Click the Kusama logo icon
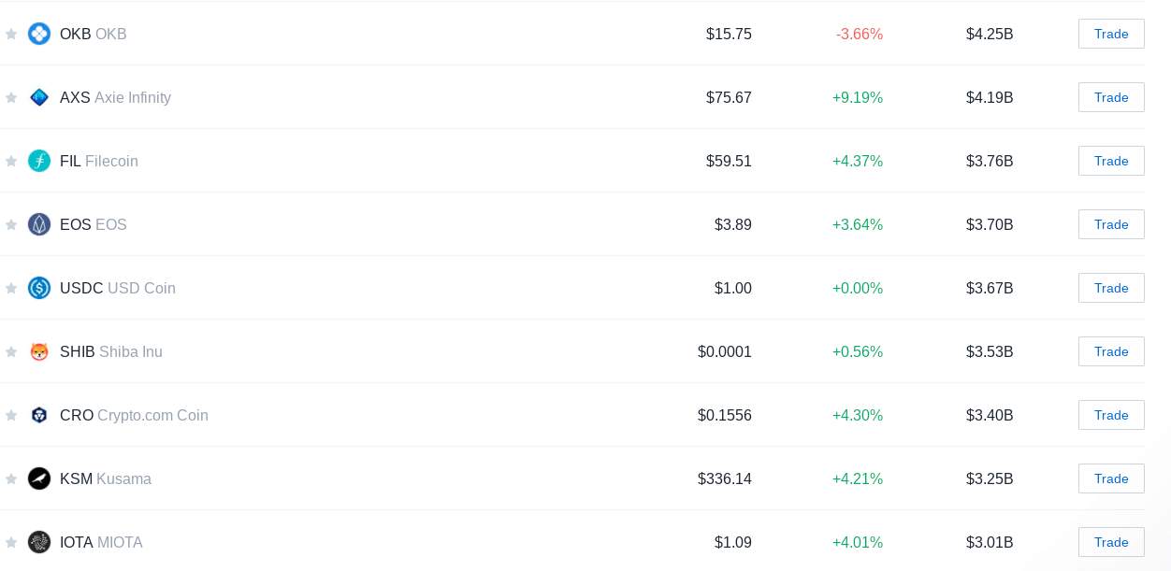The image size is (1171, 571). pos(39,478)
